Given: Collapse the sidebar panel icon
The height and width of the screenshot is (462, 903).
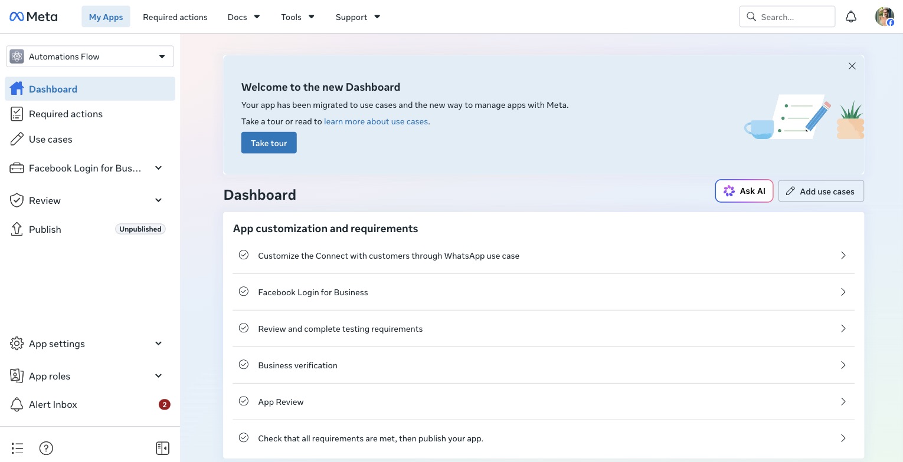Looking at the screenshot, I should [x=163, y=448].
